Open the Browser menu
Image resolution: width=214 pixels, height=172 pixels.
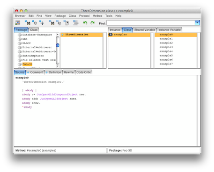[x=20, y=16]
